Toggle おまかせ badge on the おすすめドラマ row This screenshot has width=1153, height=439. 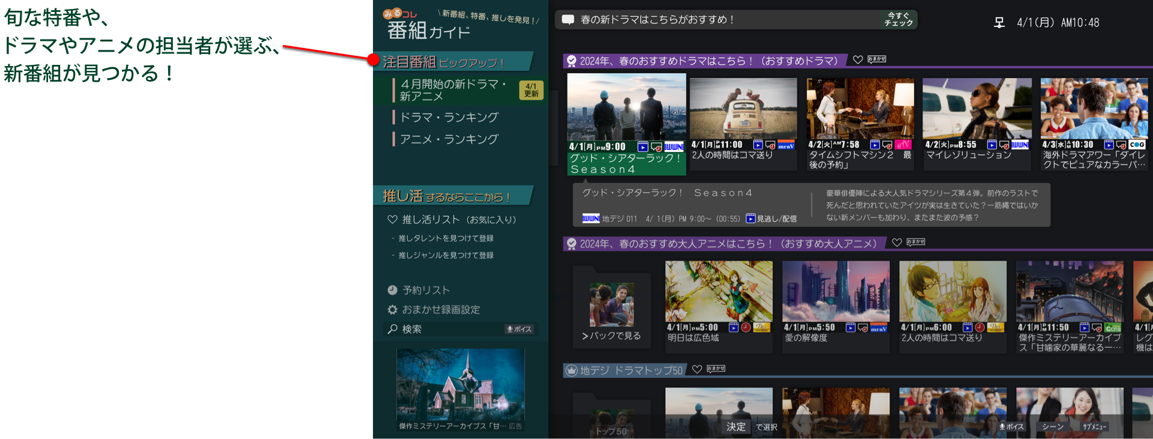click(877, 59)
